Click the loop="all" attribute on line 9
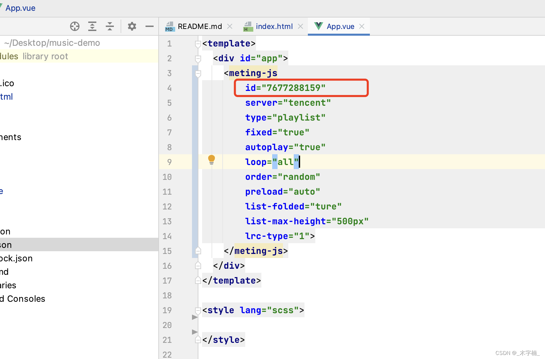The image size is (545, 359). point(272,162)
